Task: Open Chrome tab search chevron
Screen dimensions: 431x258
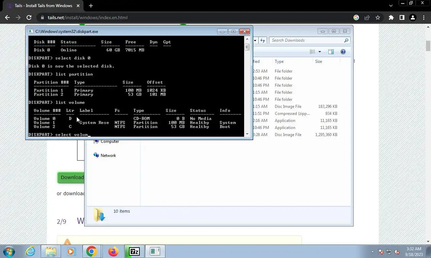Action: click(391, 6)
